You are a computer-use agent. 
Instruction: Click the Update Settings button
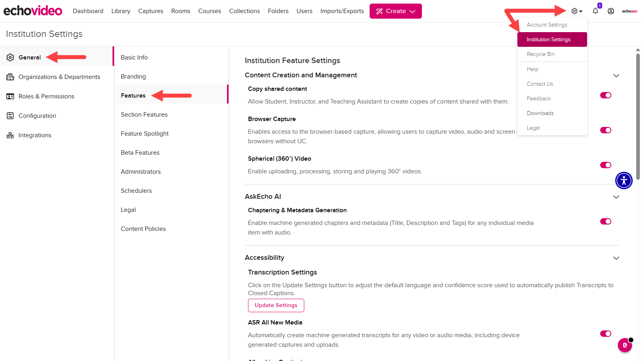coord(276,305)
